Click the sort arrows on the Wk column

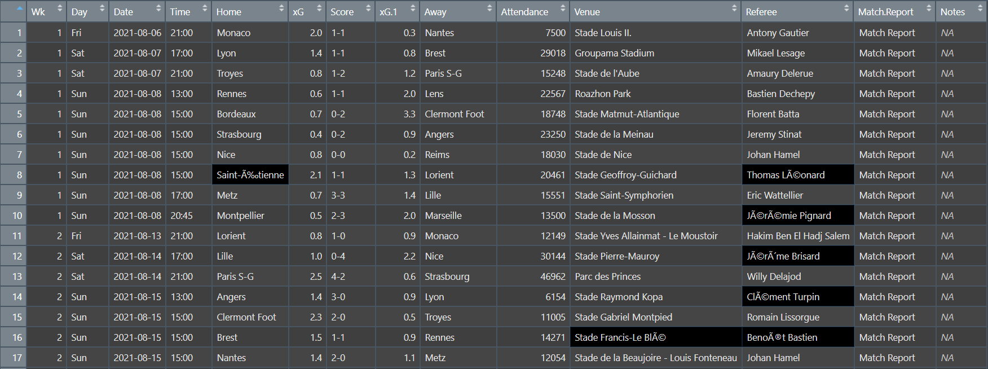coord(59,9)
